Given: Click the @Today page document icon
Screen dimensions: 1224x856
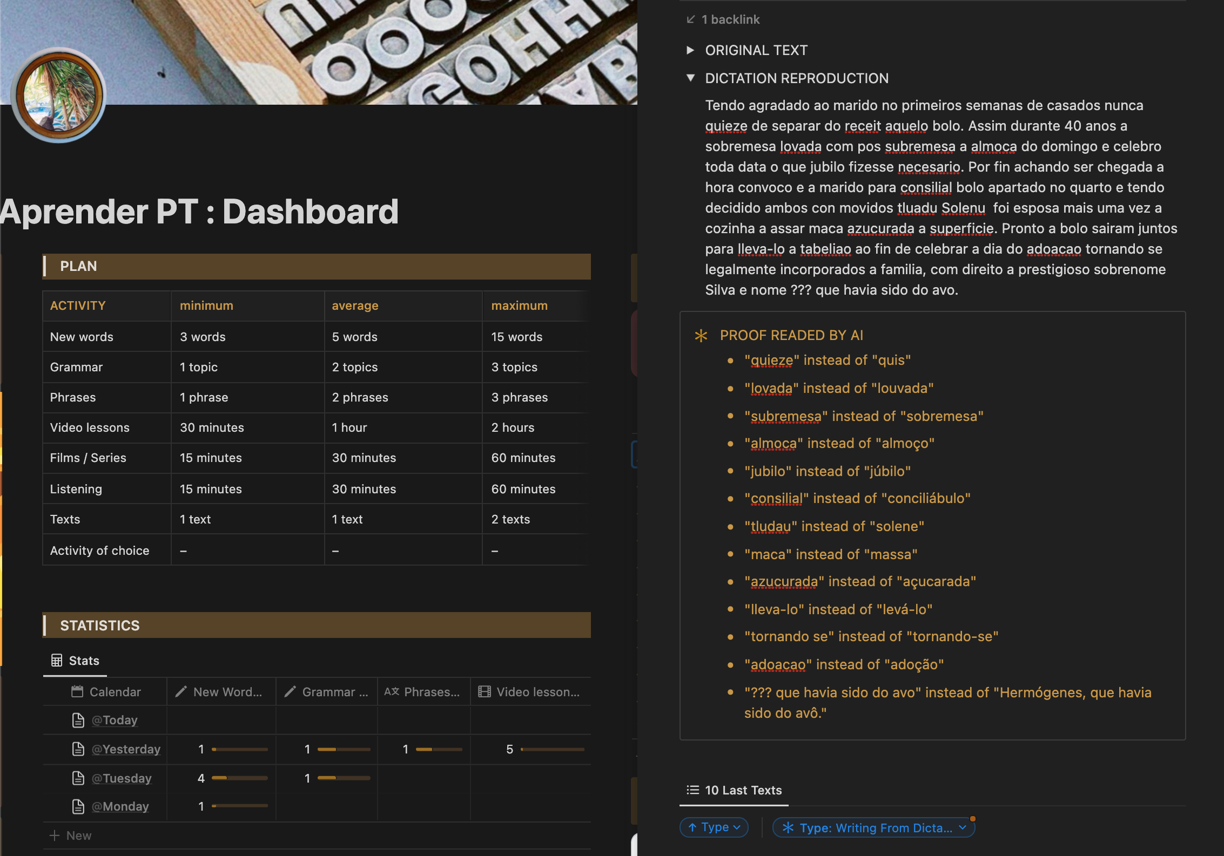Looking at the screenshot, I should (78, 720).
